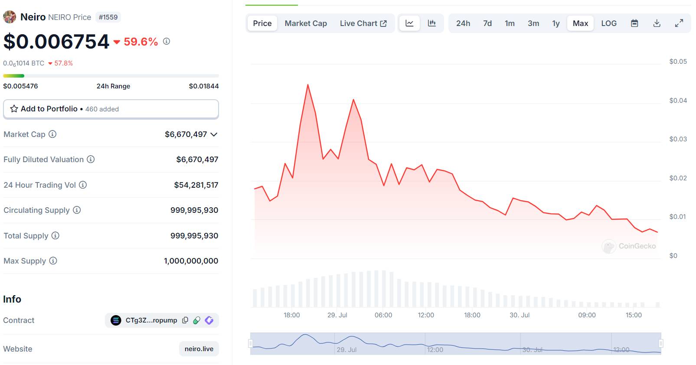The height and width of the screenshot is (365, 696).
Task: Click the 24h low $0.005476
Action: [20, 86]
